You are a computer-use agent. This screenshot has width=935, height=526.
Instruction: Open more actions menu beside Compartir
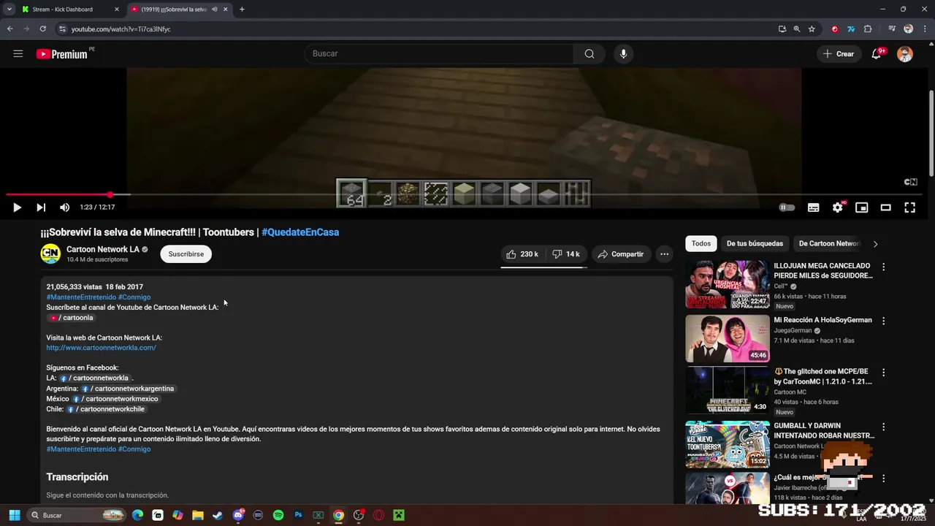664,254
